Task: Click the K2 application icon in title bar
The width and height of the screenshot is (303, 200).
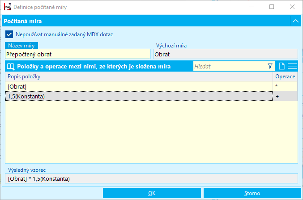Action: 8,7
